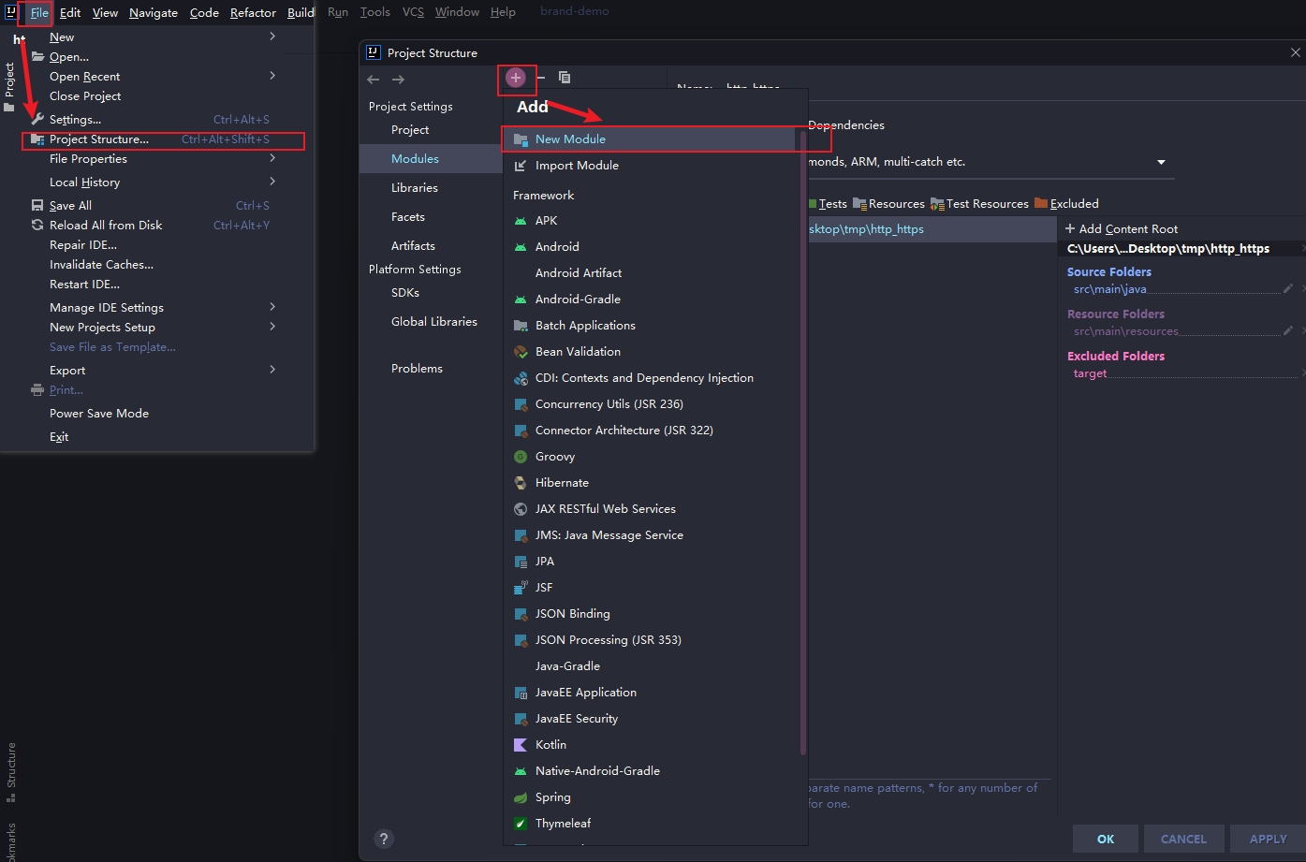Image resolution: width=1306 pixels, height=862 pixels.
Task: Open the language level dropdown
Action: point(1161,162)
